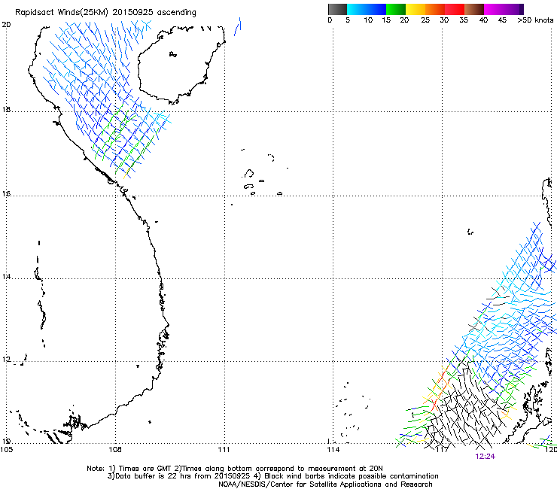
Task: Click the longitude label "114"
Action: (333, 450)
